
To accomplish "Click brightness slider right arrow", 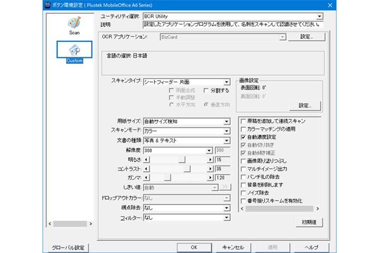I will pyautogui.click(x=211, y=159).
